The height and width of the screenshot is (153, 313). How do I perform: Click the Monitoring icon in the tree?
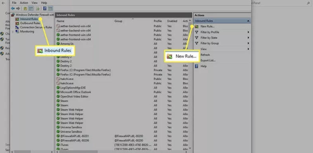pyautogui.click(x=18, y=31)
